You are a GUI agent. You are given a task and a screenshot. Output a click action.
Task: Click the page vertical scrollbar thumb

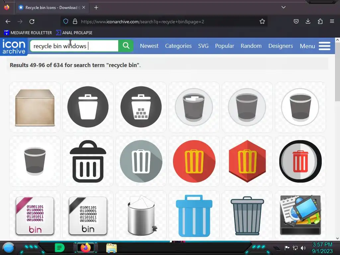pyautogui.click(x=337, y=71)
